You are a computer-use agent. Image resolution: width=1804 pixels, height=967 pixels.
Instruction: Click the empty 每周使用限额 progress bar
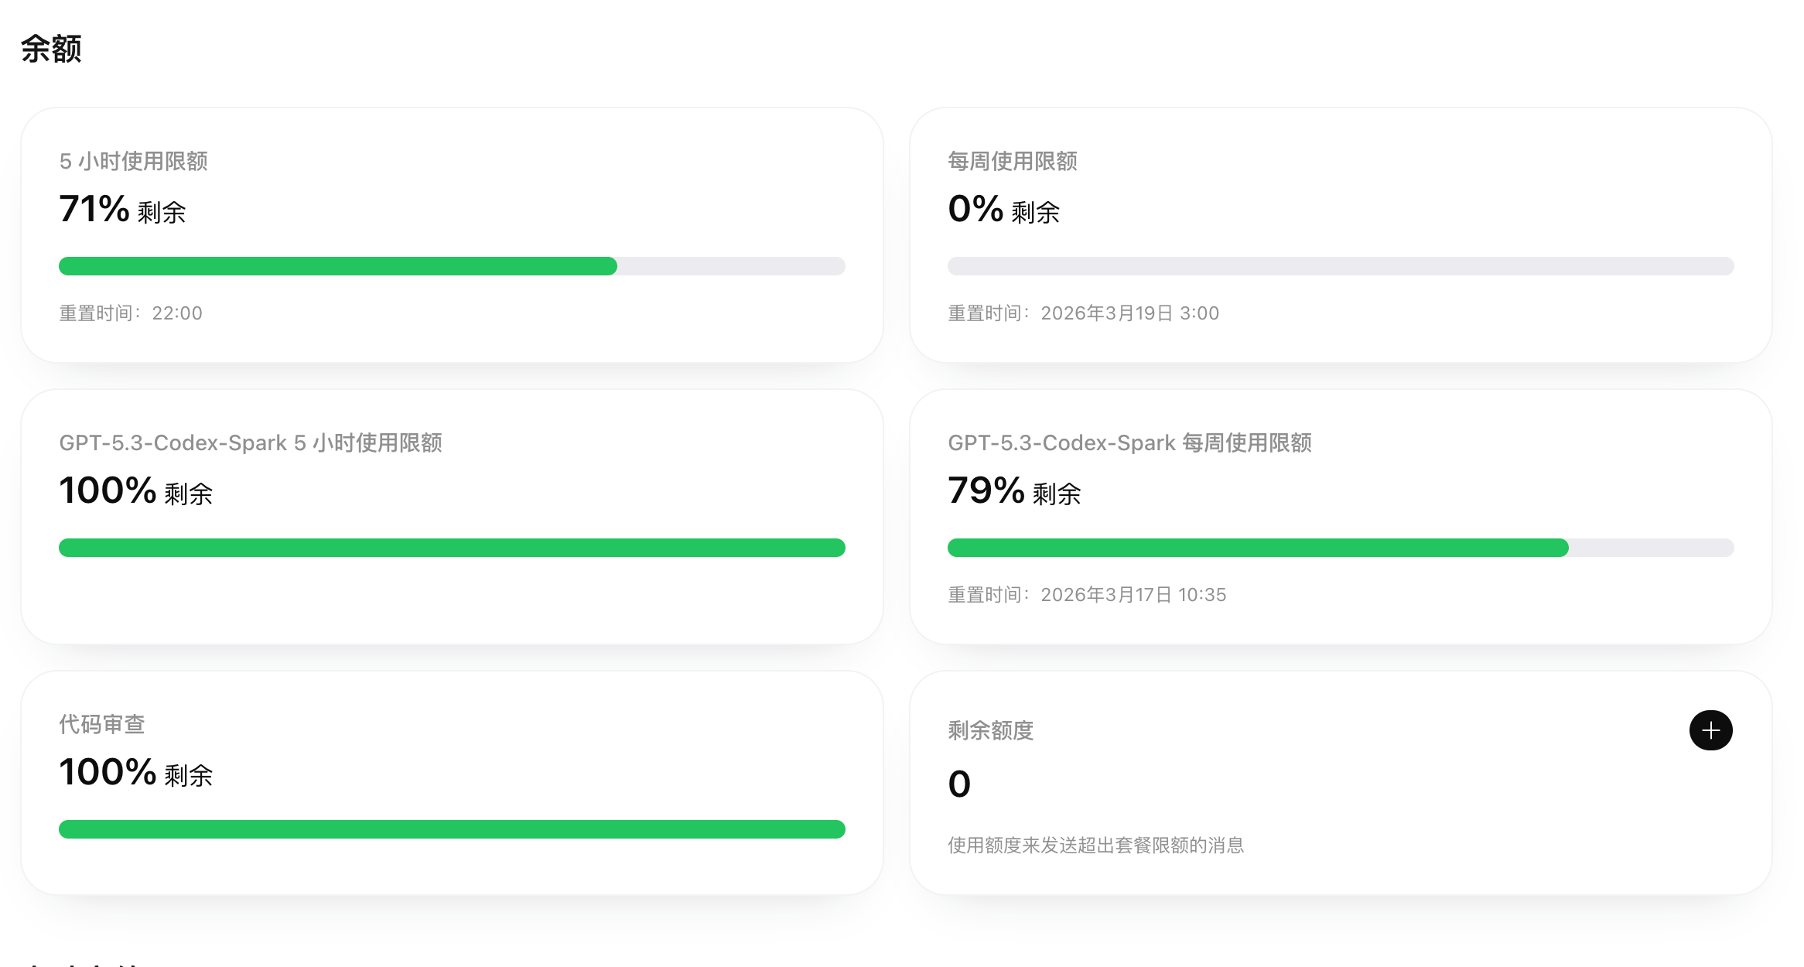[x=1341, y=266]
